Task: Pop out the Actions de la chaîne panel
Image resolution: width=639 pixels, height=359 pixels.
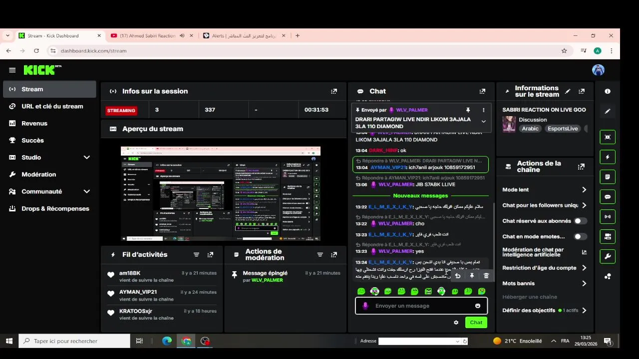Action: (x=581, y=167)
